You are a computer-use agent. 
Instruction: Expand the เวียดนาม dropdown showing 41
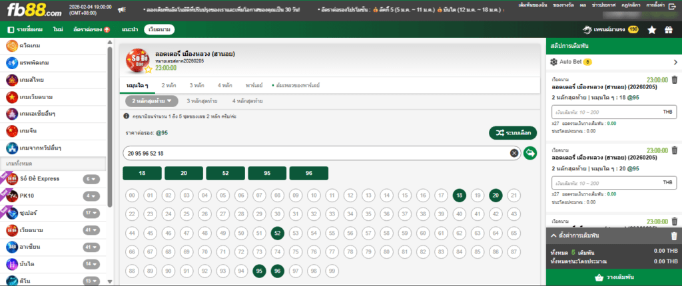point(91,230)
